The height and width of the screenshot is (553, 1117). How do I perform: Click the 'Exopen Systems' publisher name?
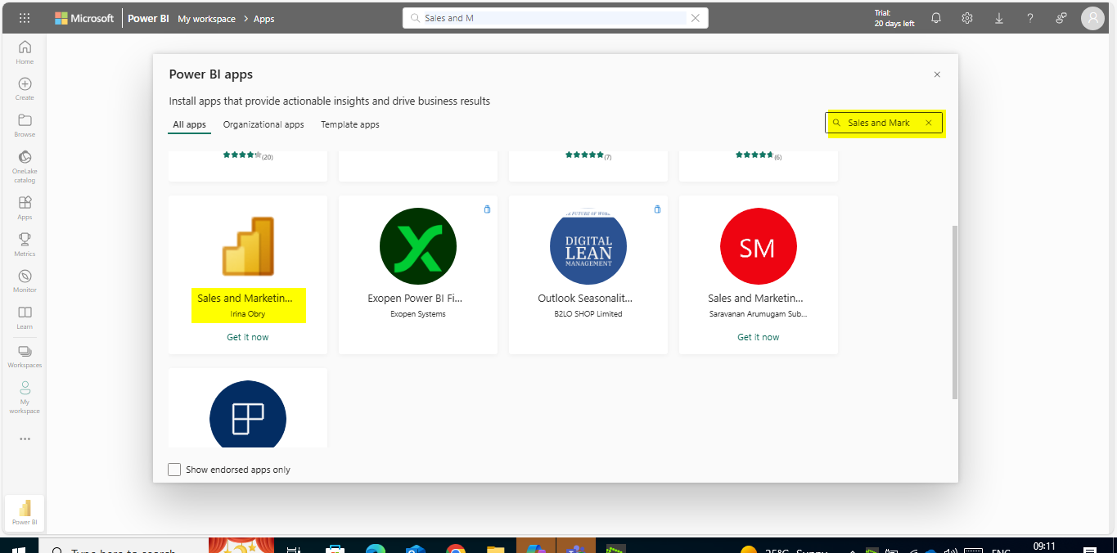coord(418,314)
